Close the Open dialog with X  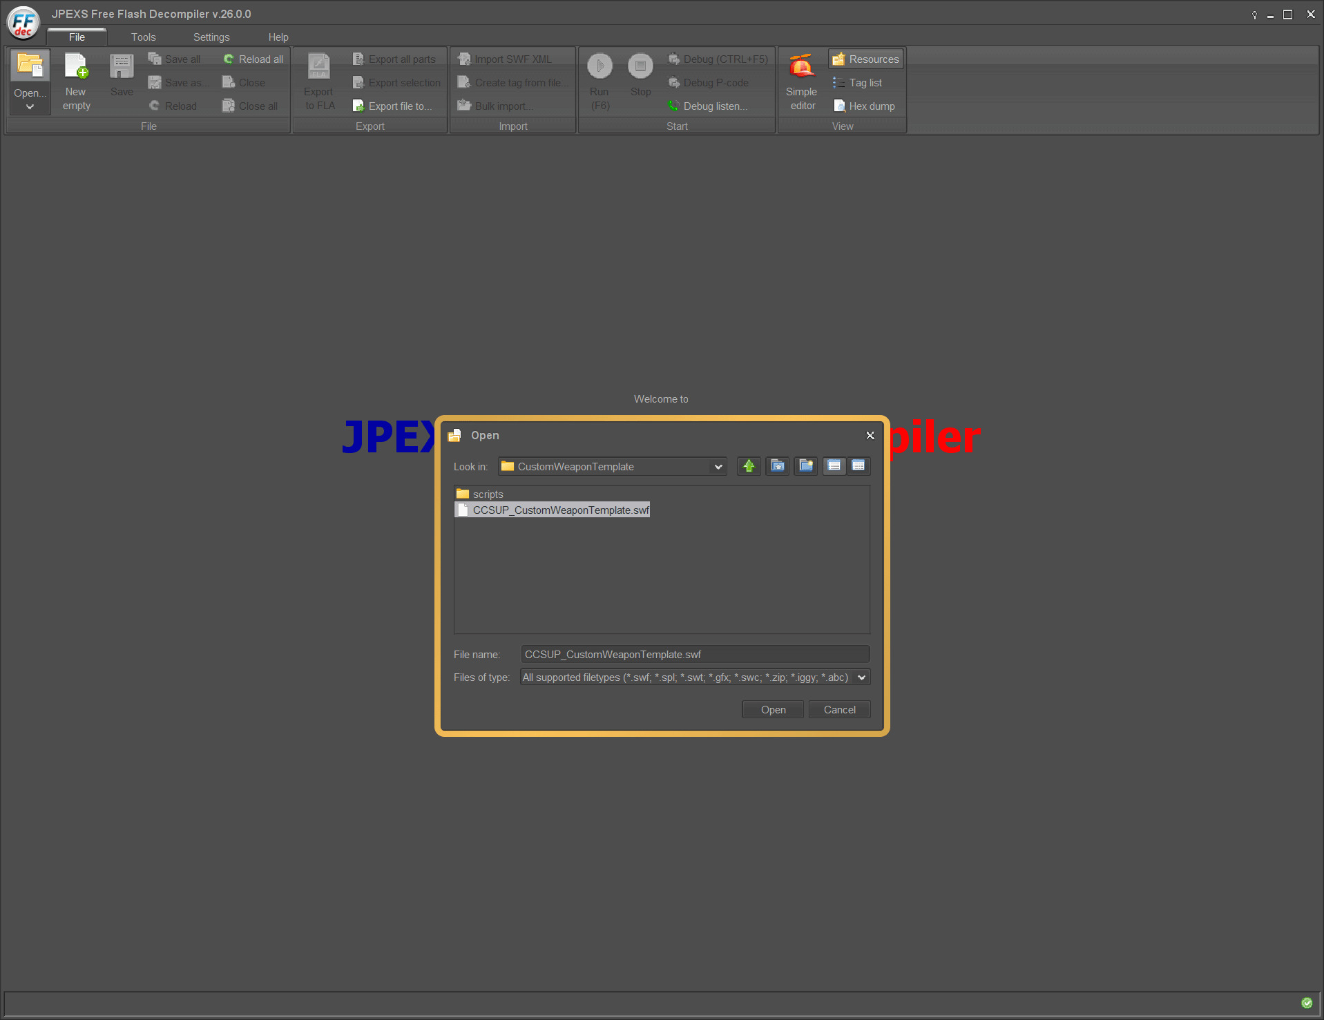click(870, 435)
